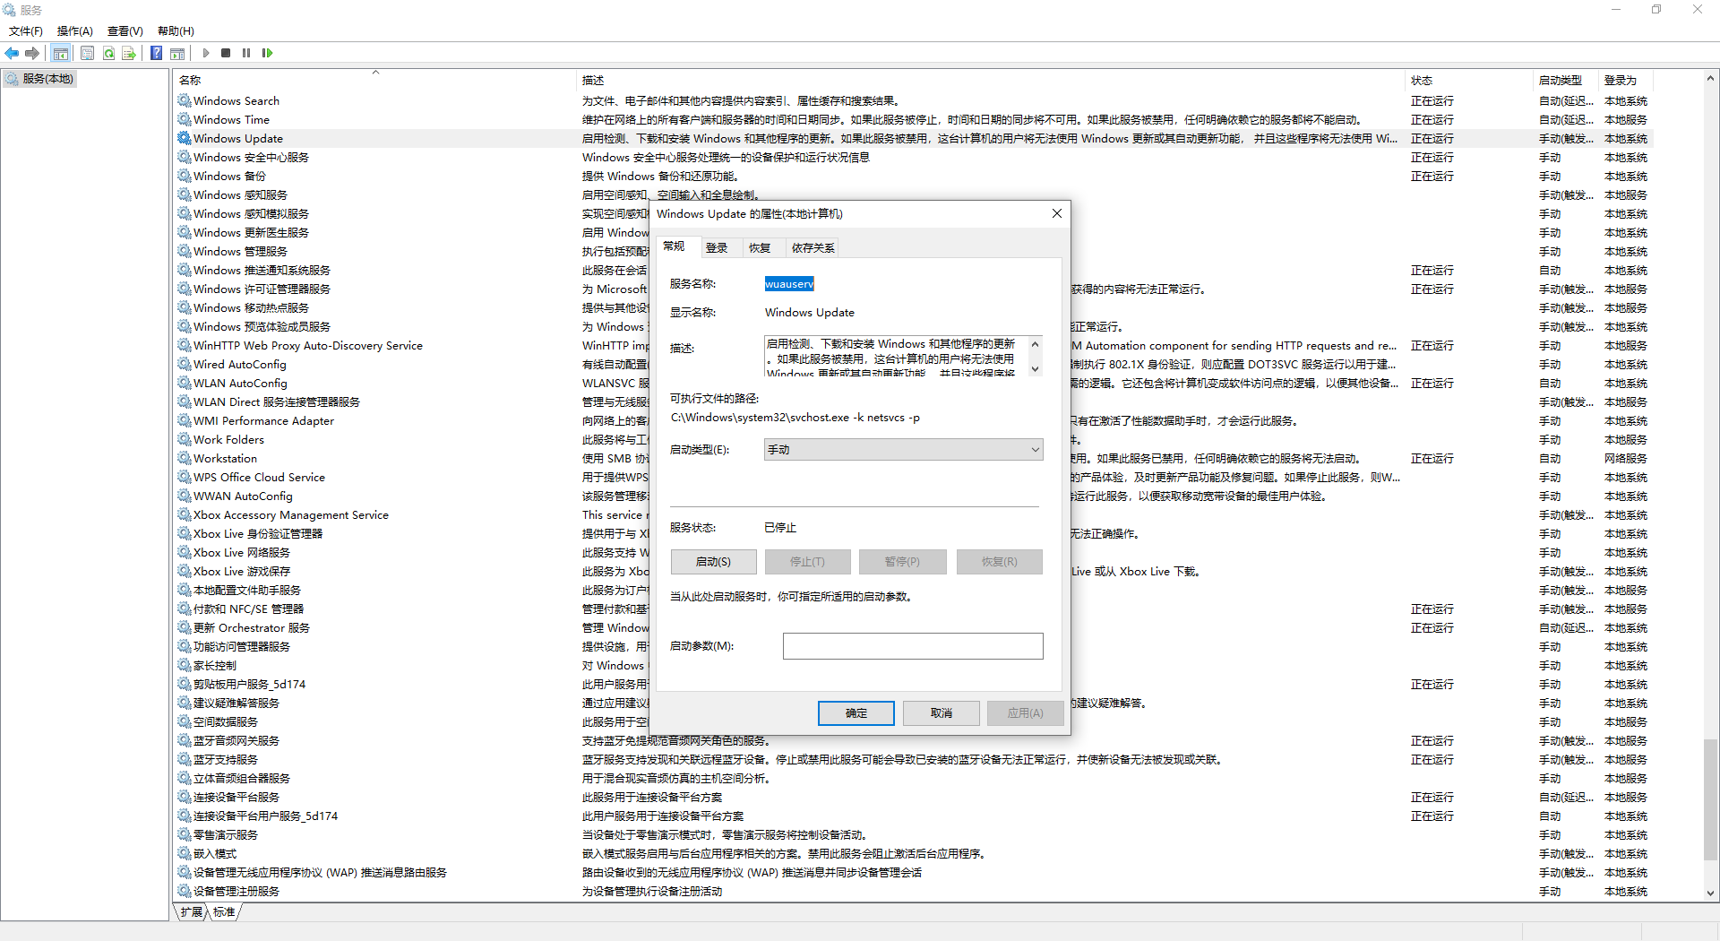Open the 查看(V) menu
Image resolution: width=1720 pixels, height=941 pixels.
point(125,30)
